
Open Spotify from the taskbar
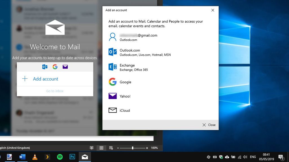pyautogui.click(x=60, y=157)
